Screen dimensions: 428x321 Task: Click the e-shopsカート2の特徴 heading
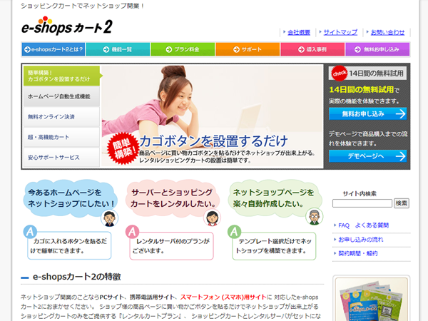tap(77, 277)
